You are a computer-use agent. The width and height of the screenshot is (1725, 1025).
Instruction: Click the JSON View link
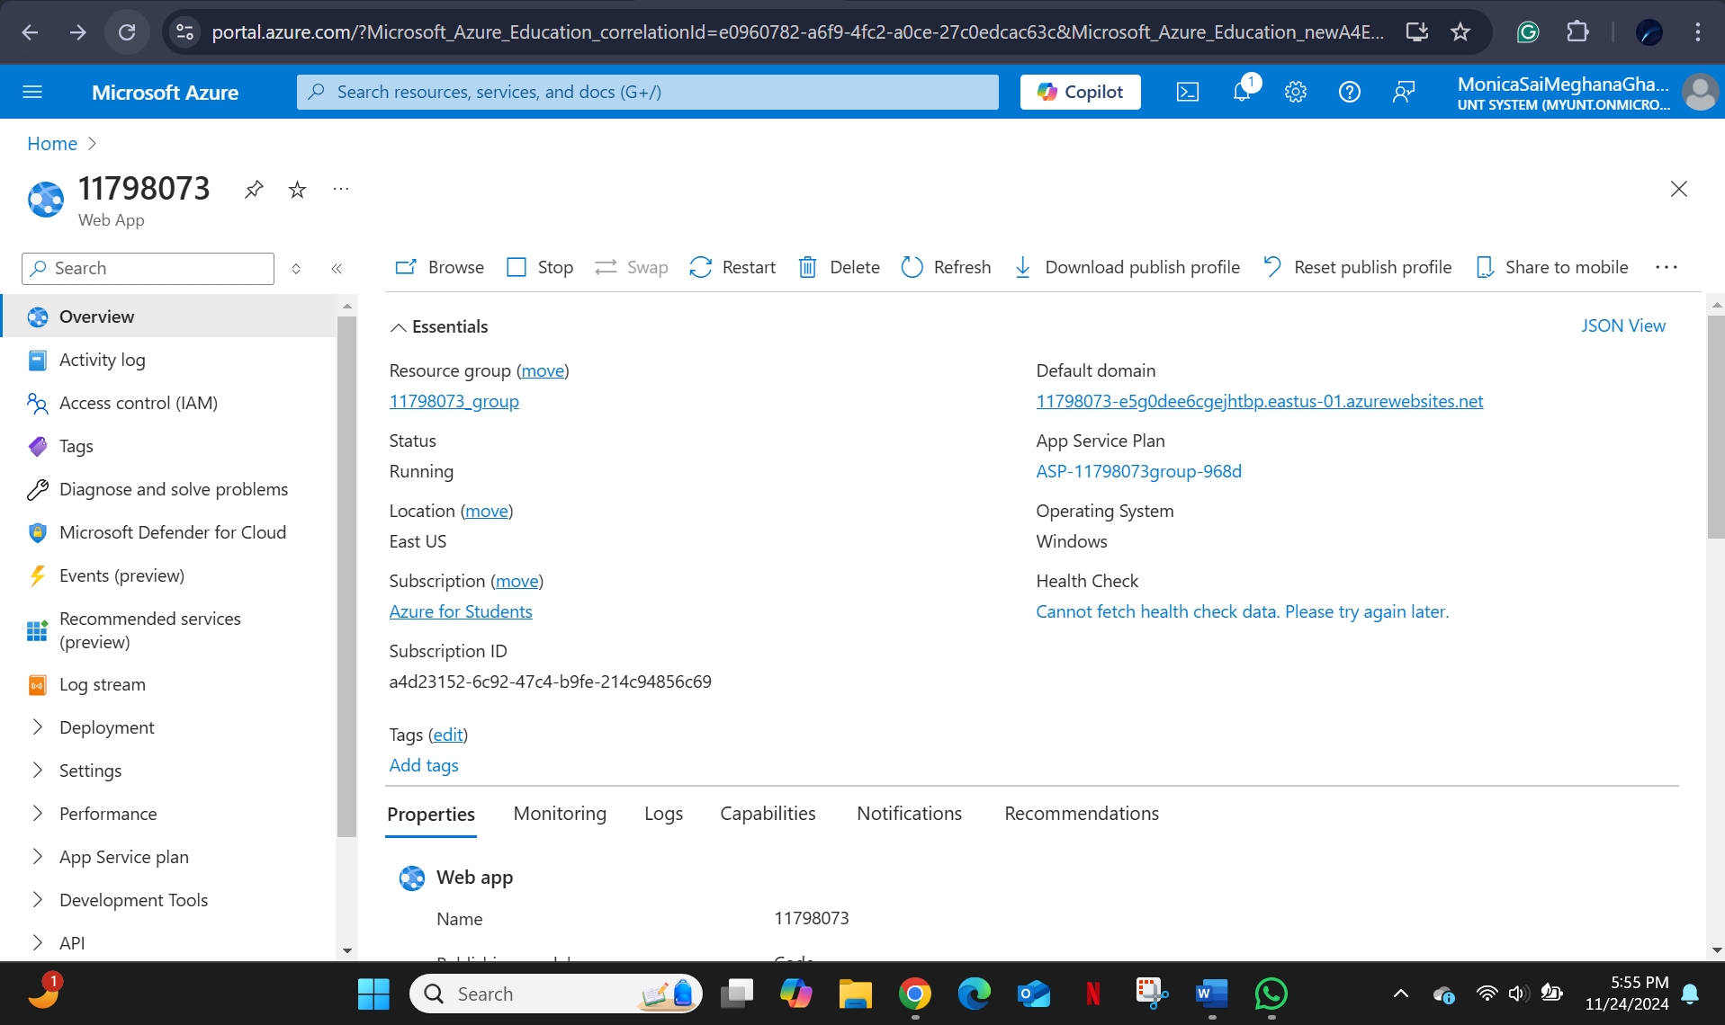(x=1623, y=325)
